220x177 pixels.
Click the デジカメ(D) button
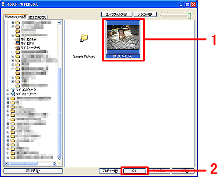click(x=145, y=14)
